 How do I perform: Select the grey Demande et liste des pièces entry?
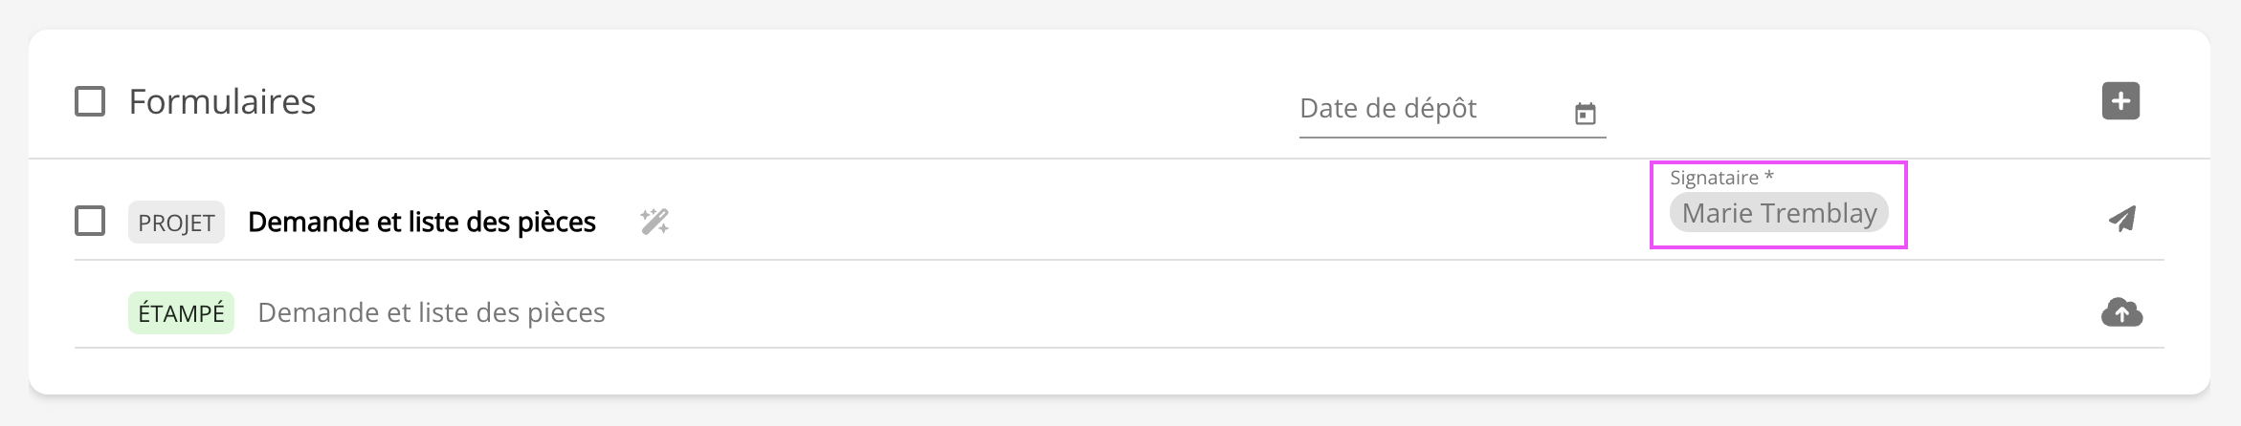[x=431, y=312]
